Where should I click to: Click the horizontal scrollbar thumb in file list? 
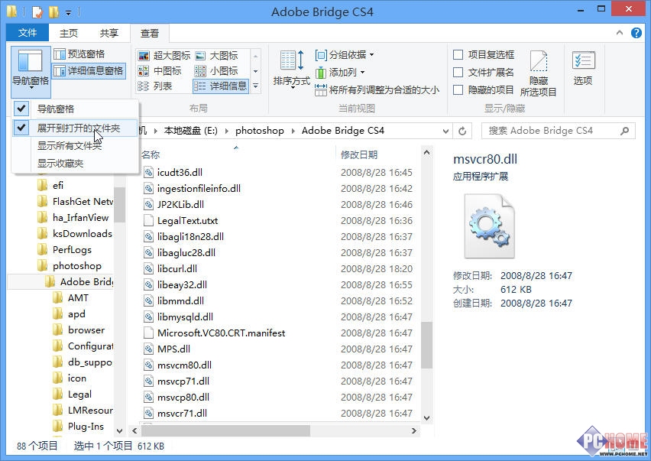pyautogui.click(x=225, y=430)
